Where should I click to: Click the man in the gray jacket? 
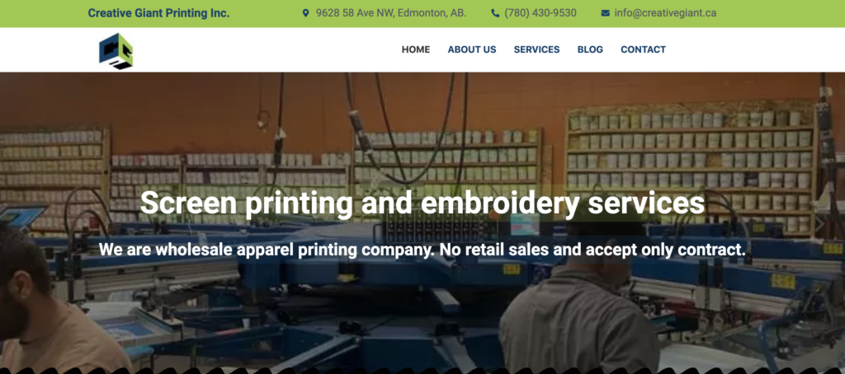[579, 312]
